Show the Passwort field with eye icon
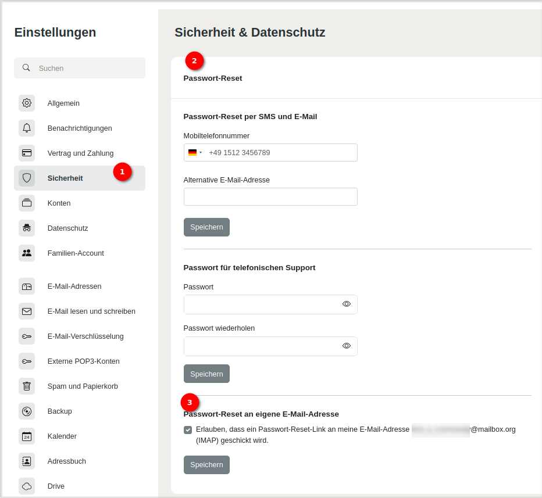Image resolution: width=542 pixels, height=498 pixels. coord(347,304)
